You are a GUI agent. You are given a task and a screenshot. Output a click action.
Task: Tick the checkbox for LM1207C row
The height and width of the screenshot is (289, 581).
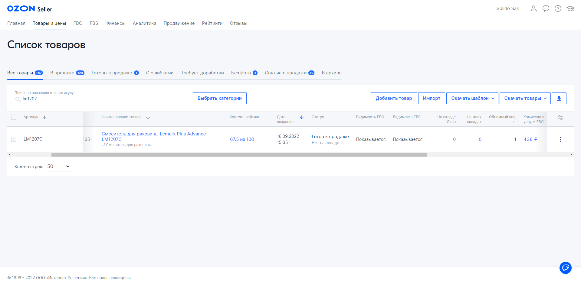pyautogui.click(x=14, y=139)
